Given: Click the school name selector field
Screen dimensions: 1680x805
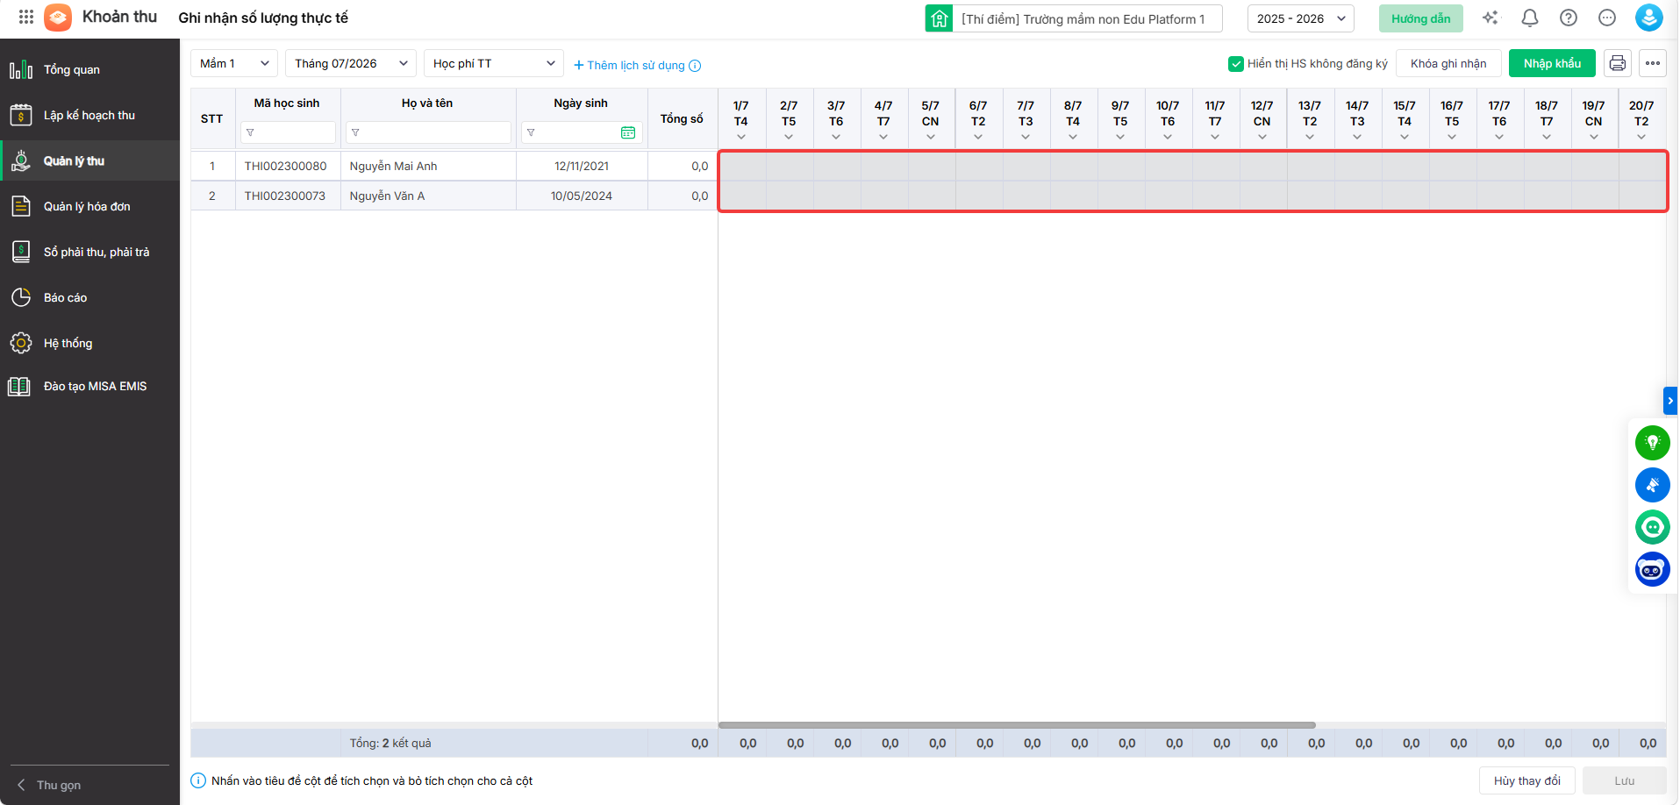Looking at the screenshot, I should coord(1074,18).
